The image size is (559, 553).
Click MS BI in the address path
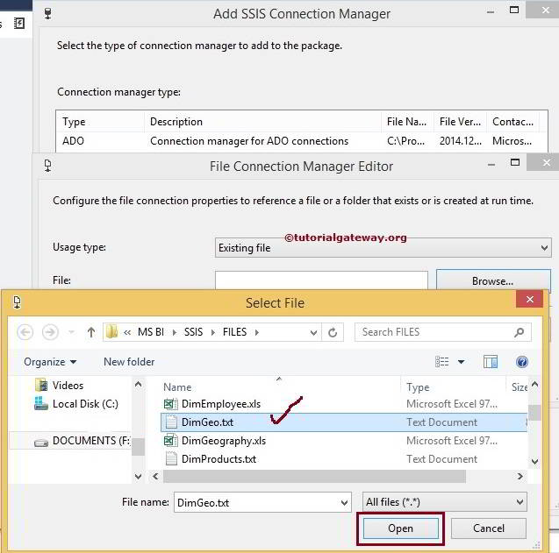pos(151,332)
